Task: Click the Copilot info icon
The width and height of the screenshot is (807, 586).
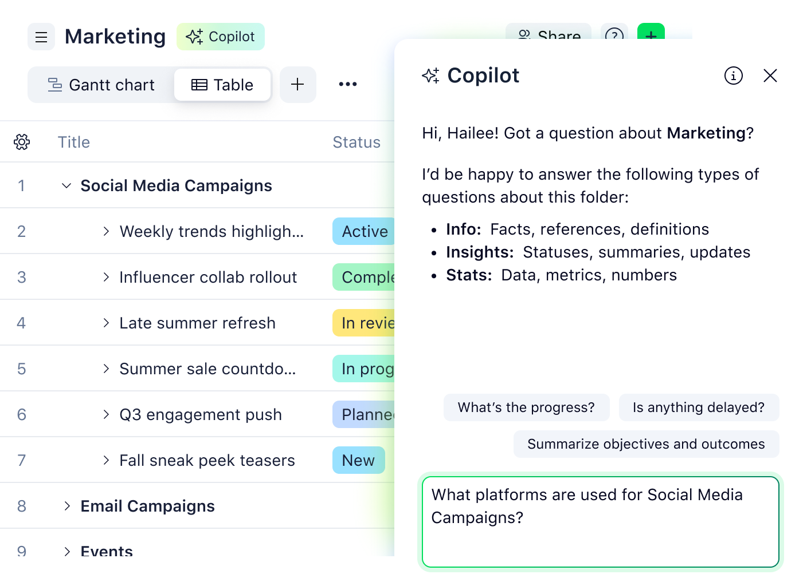Action: pos(733,76)
